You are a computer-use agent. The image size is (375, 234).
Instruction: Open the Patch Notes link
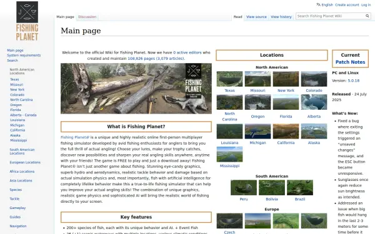[x=350, y=62]
